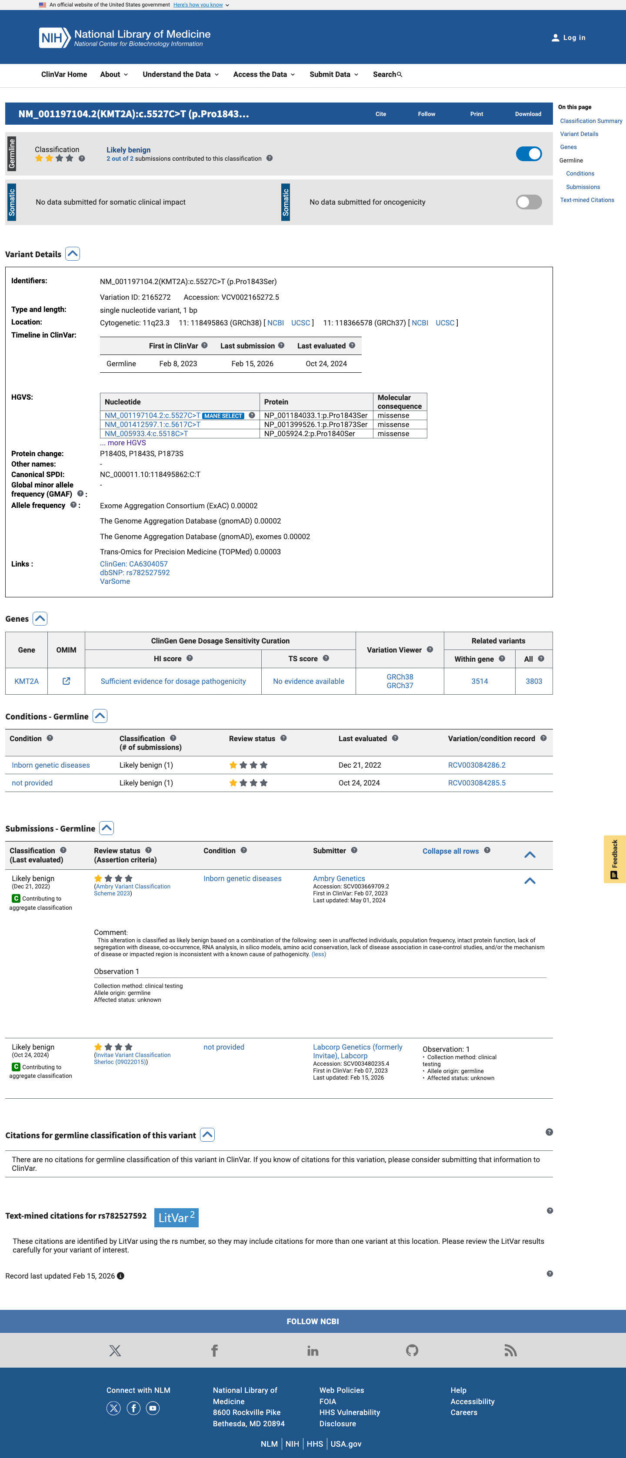Open info icon after Record last updated
Image resolution: width=626 pixels, height=1458 pixels.
coord(121,1276)
